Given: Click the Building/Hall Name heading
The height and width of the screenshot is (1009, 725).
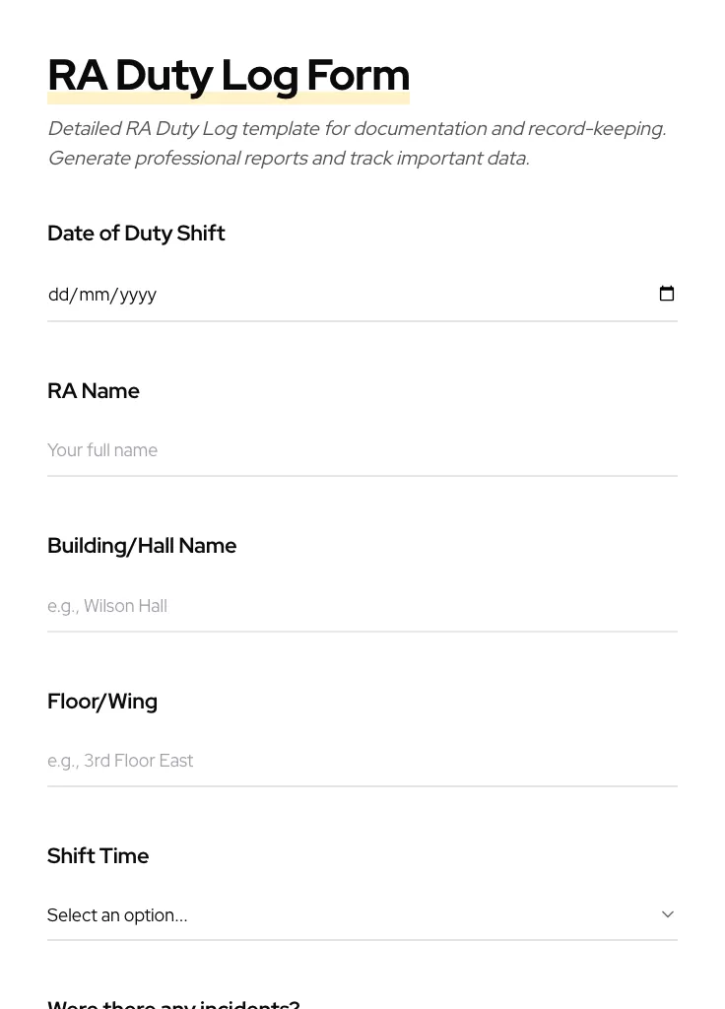Looking at the screenshot, I should tap(142, 545).
